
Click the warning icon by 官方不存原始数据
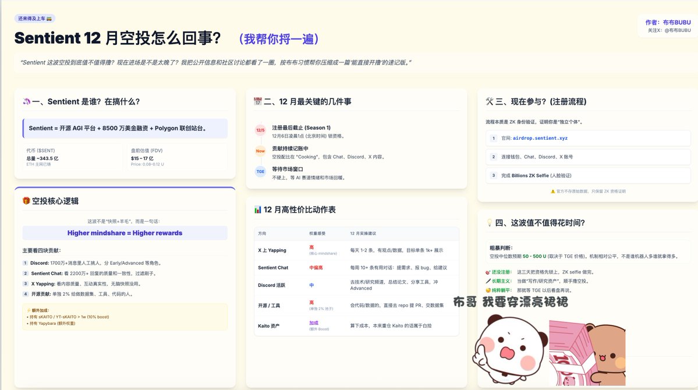pos(553,192)
